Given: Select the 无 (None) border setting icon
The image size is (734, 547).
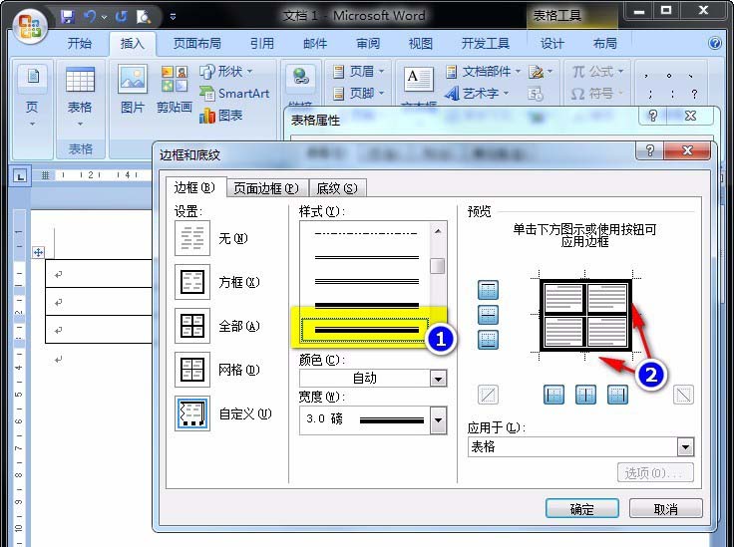Looking at the screenshot, I should (191, 239).
